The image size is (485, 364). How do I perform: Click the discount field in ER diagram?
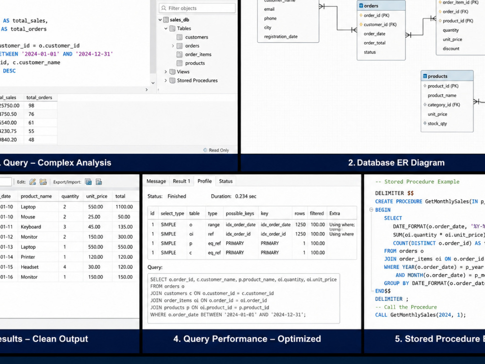click(x=451, y=49)
